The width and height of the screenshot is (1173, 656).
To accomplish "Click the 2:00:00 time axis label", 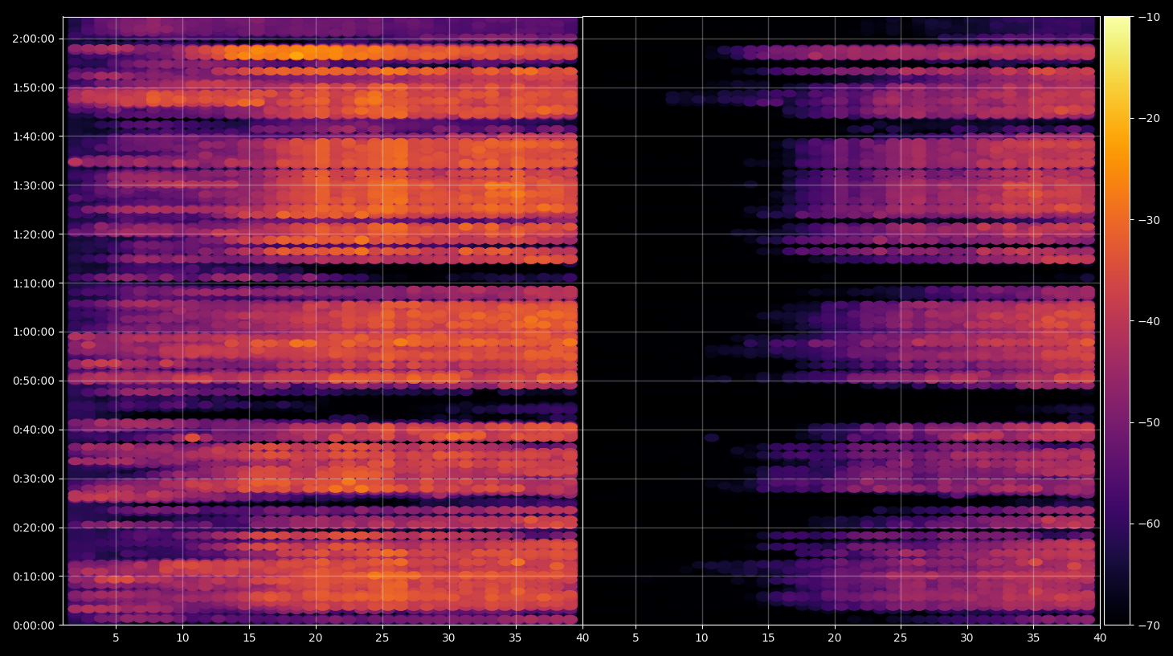I will (x=33, y=39).
